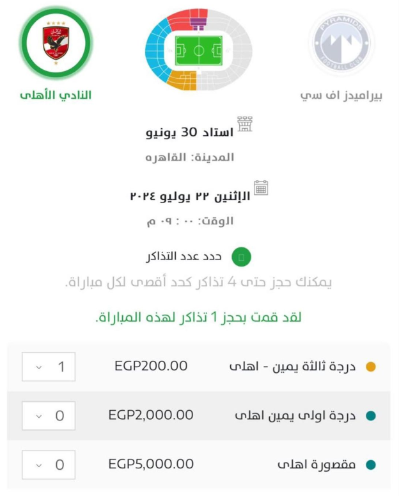
Task: Click the teal dot beside درجة اولى يمين
Action: [x=370, y=416]
